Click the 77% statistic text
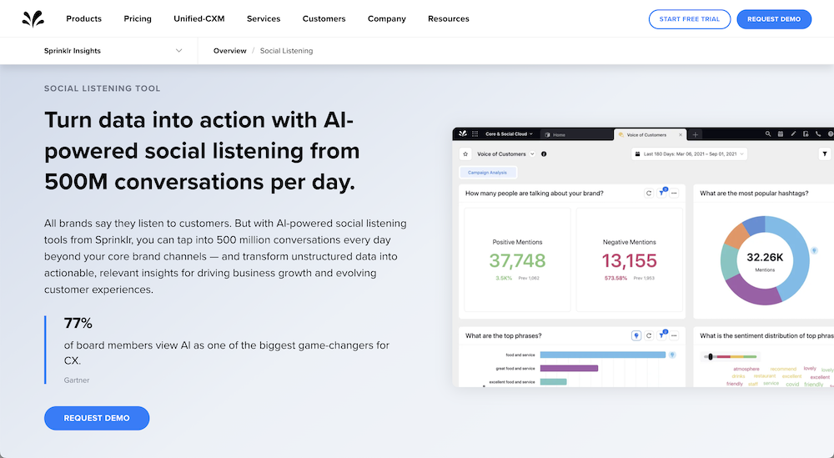 (x=78, y=323)
